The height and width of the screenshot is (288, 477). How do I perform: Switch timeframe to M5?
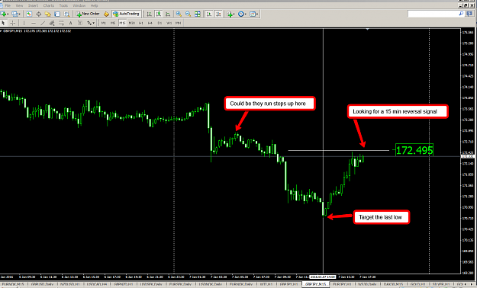(113, 23)
